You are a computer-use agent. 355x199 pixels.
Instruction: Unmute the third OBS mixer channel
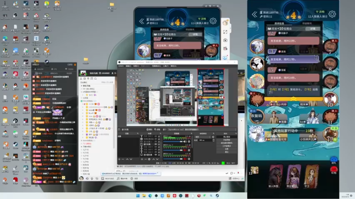pos(185,159)
